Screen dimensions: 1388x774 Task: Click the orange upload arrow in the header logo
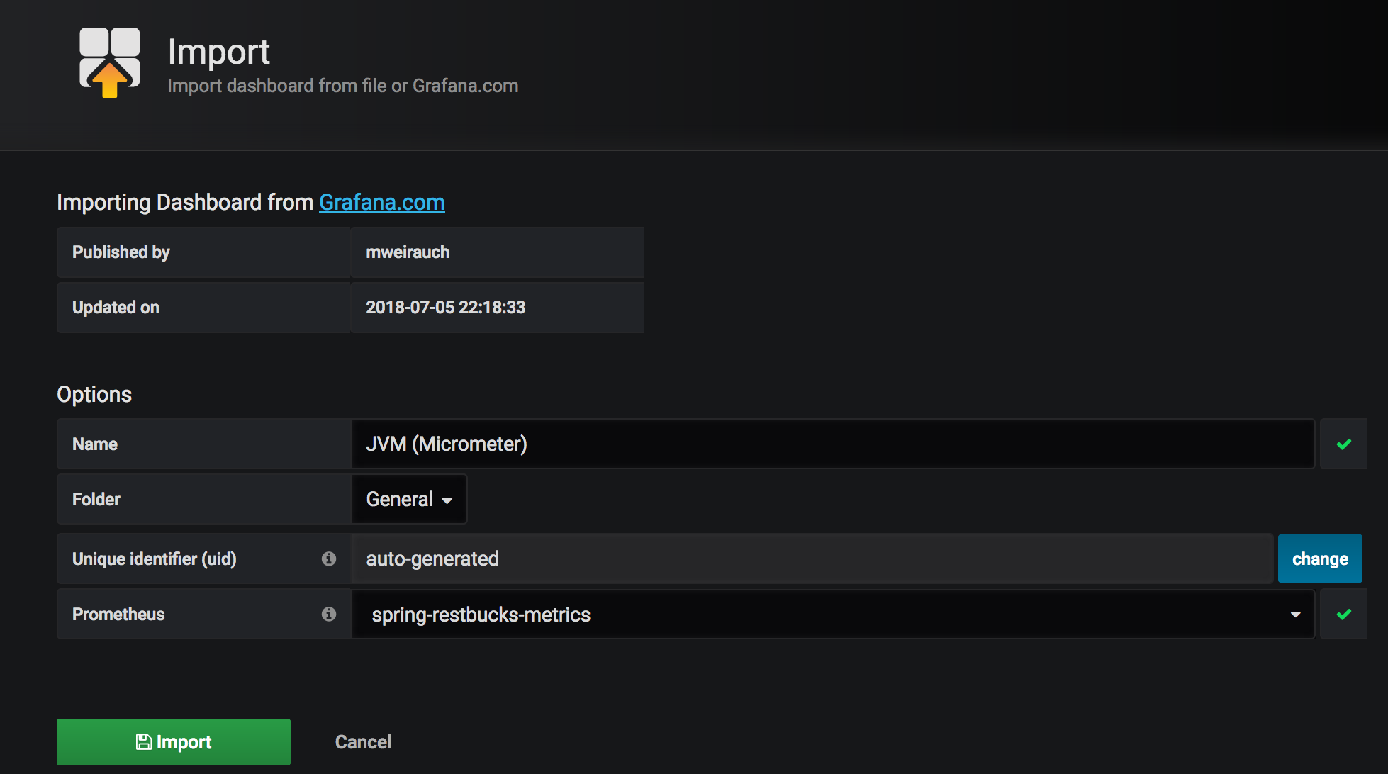coord(109,80)
